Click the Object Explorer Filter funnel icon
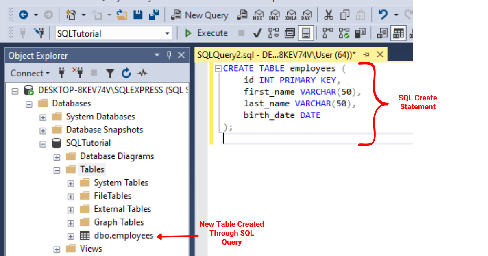The width and height of the screenshot is (488, 256). [x=110, y=73]
